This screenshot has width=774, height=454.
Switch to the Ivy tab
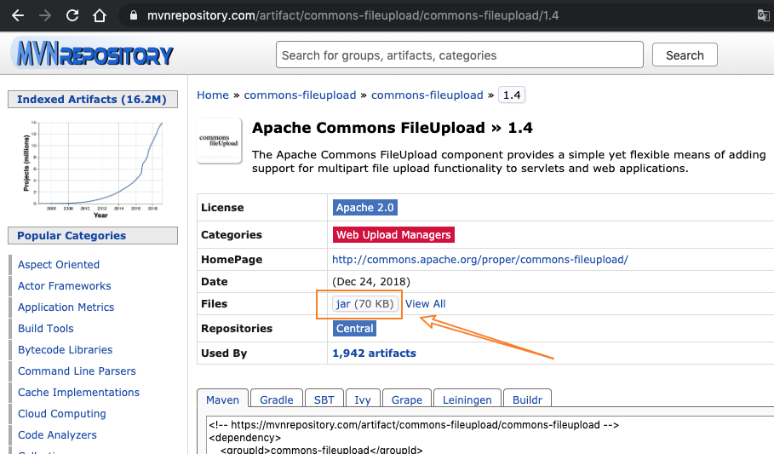coord(363,399)
